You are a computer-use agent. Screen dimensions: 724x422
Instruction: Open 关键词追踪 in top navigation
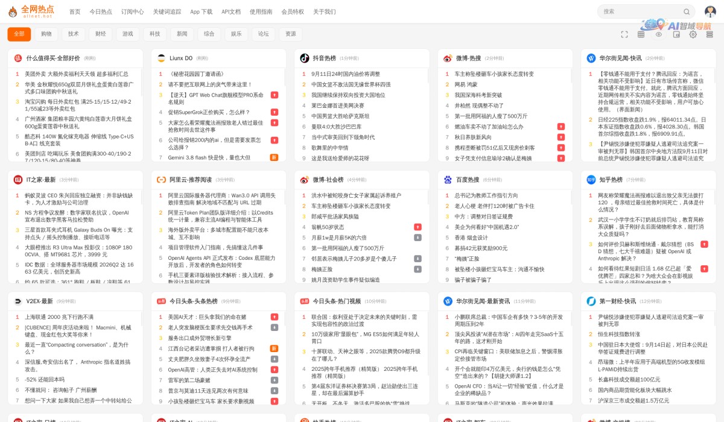pos(167,11)
